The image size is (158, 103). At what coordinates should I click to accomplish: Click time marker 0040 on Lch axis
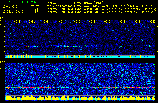coord(152,22)
